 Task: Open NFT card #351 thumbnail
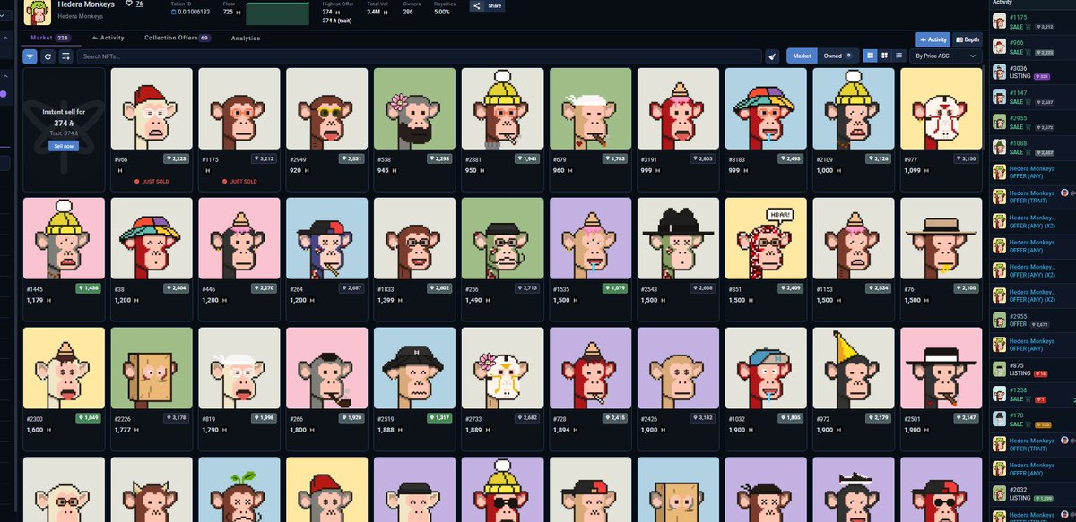(764, 239)
